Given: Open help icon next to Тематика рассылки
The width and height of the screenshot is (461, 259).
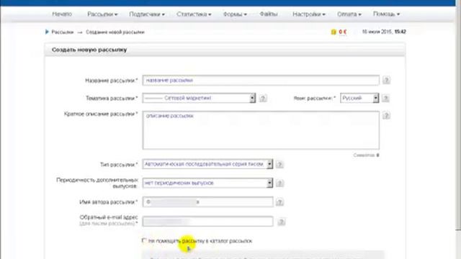Looking at the screenshot, I should [263, 98].
